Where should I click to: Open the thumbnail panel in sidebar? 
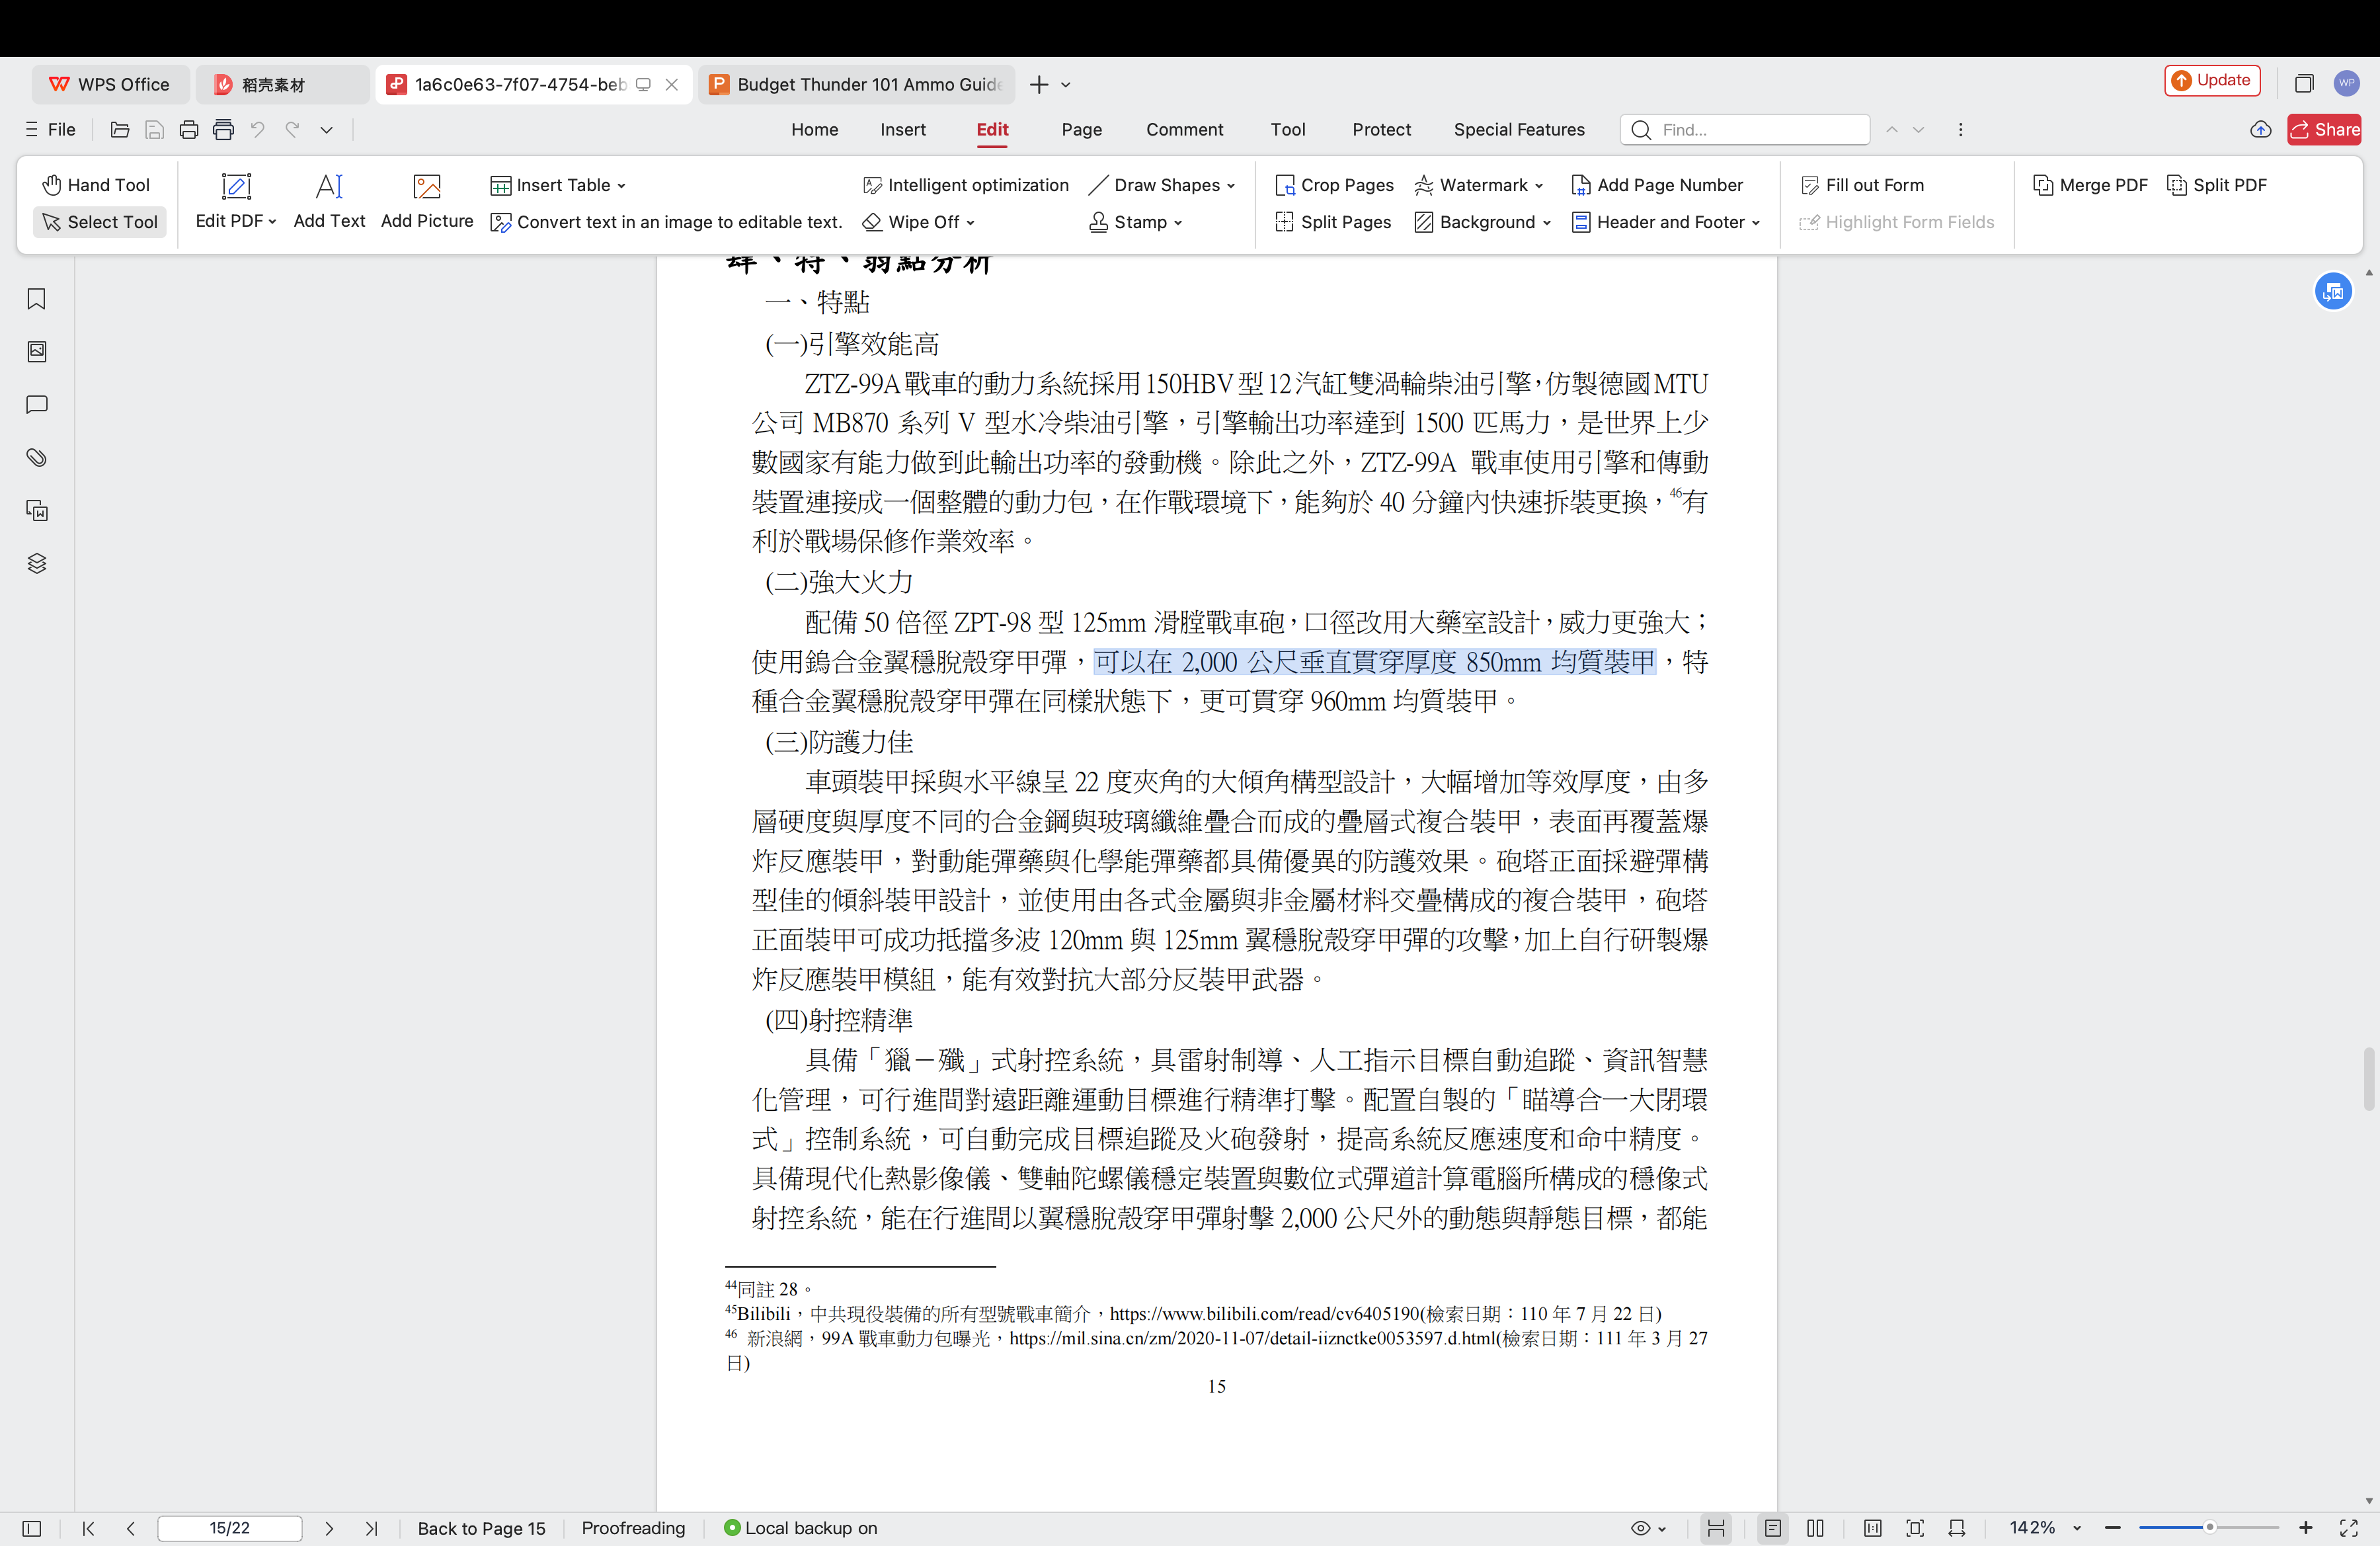click(37, 352)
